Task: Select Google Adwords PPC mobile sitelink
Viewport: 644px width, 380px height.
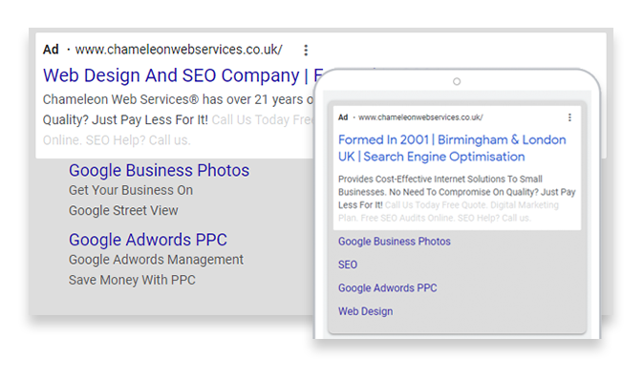Action: click(x=387, y=288)
